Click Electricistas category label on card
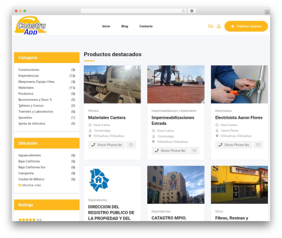This screenshot has height=238, width=282. point(223,111)
